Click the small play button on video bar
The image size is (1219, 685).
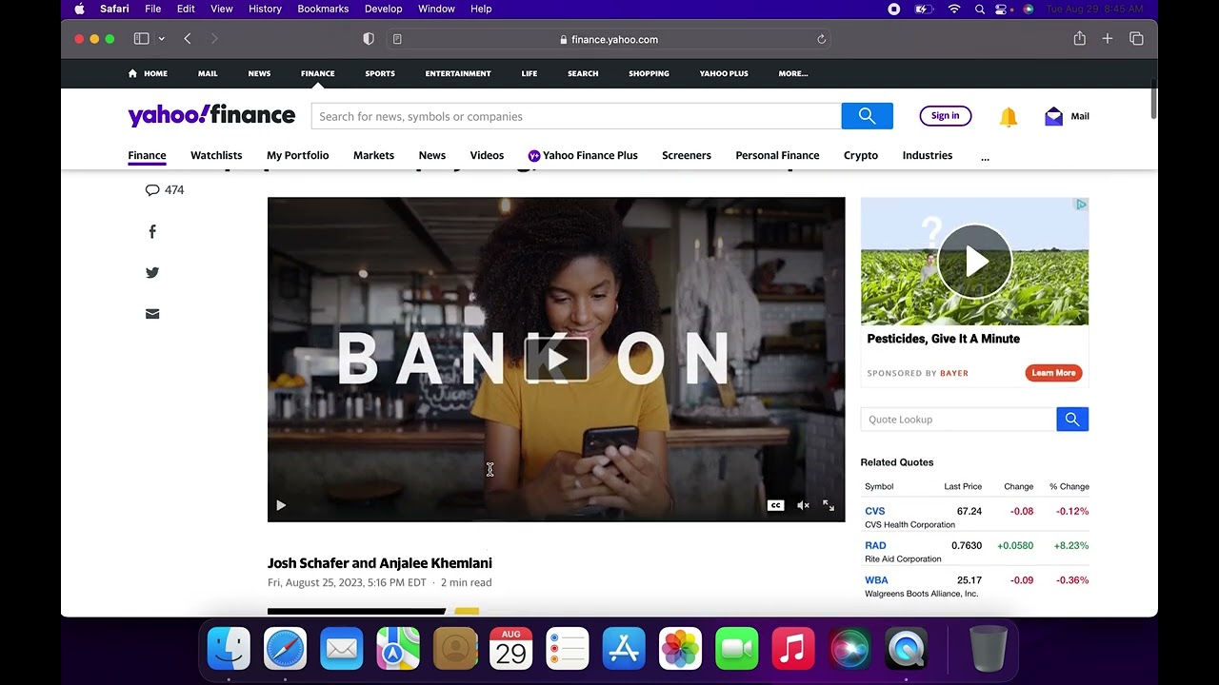281,505
